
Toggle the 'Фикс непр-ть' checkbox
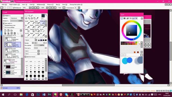coord(3,23)
